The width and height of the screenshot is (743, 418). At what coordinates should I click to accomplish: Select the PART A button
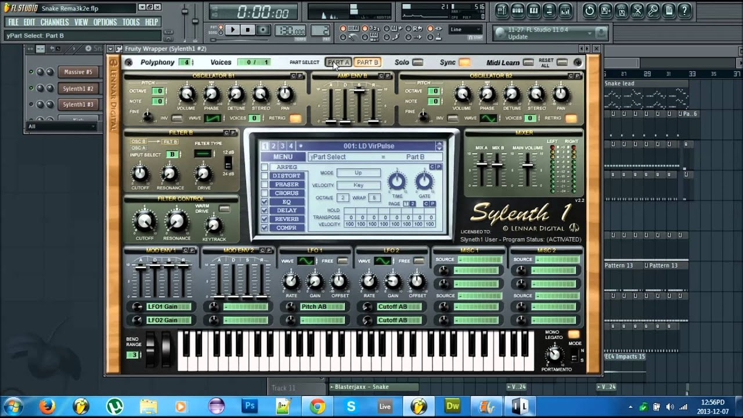click(338, 62)
